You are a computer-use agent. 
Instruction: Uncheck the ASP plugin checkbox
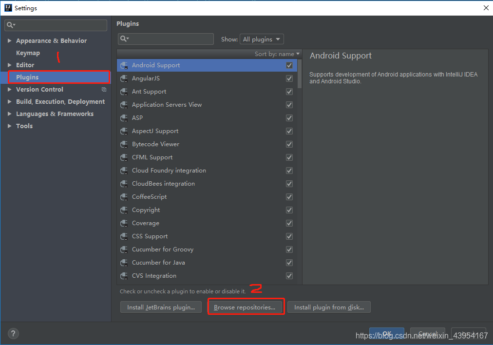click(x=289, y=118)
